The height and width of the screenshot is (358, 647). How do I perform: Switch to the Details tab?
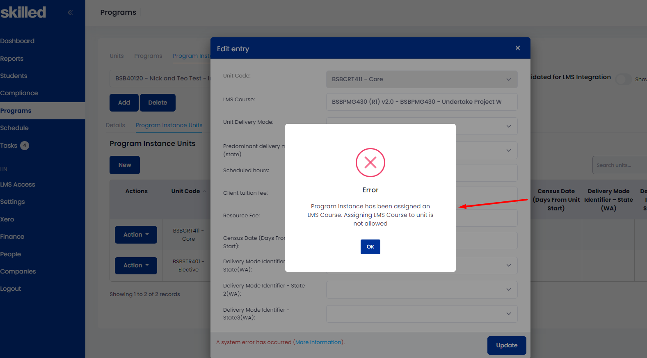[115, 125]
